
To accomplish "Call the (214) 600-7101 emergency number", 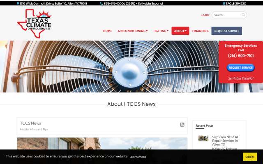I will click(241, 56).
